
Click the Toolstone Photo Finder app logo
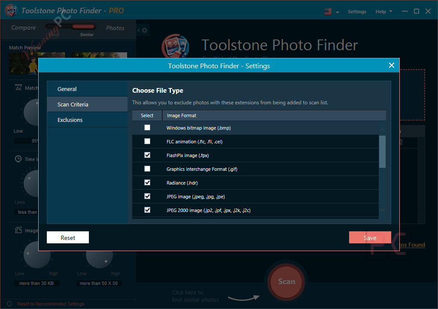pyautogui.click(x=11, y=10)
